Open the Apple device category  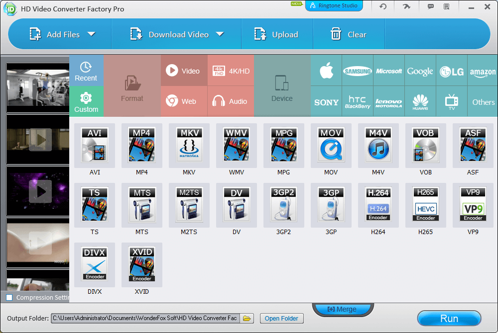[x=326, y=71]
